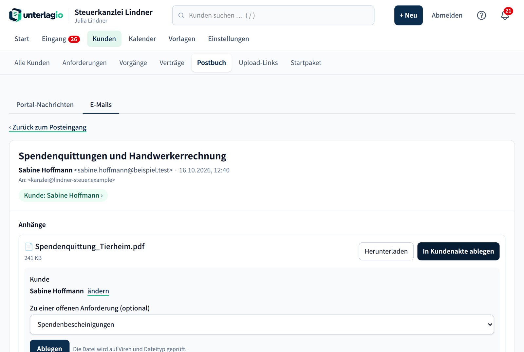Select the Postbuch subtab
The width and height of the screenshot is (524, 352).
pyautogui.click(x=212, y=63)
